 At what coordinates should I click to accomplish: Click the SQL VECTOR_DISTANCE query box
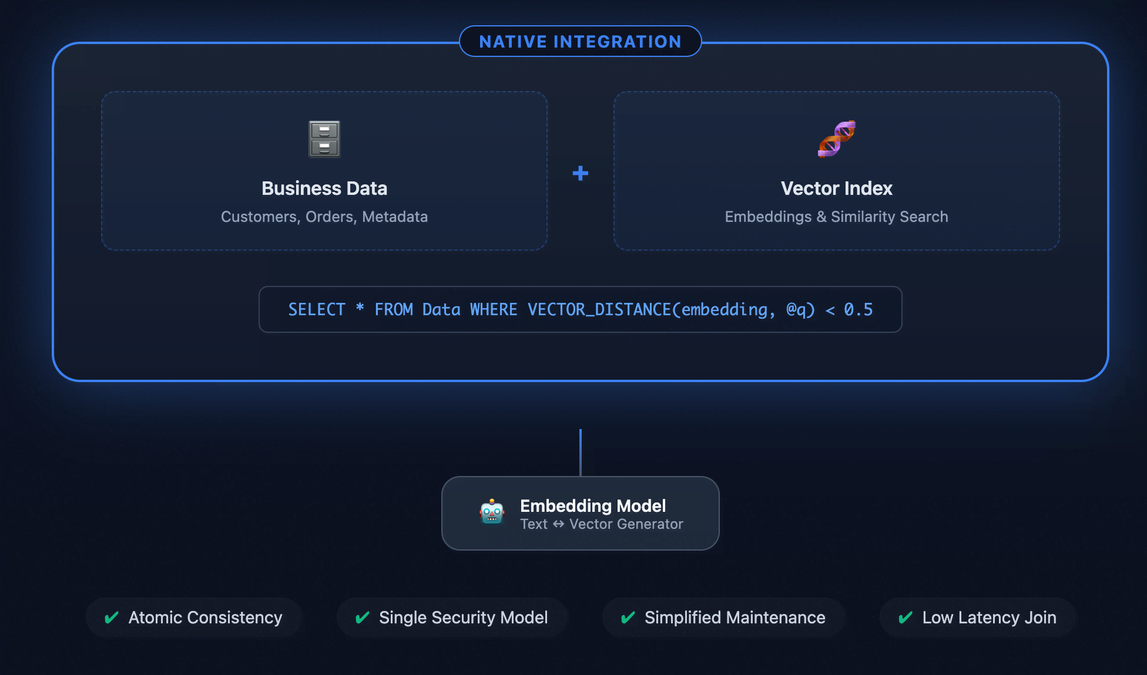tap(581, 309)
